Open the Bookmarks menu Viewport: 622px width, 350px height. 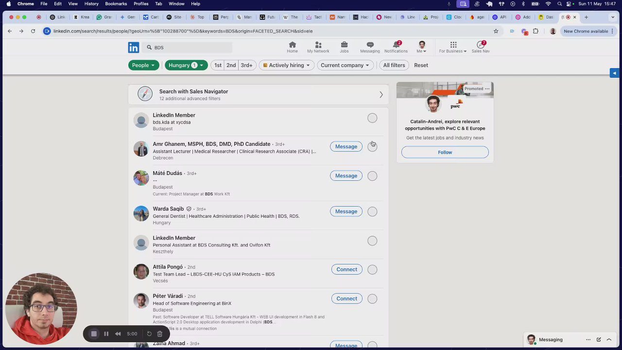coord(116,4)
